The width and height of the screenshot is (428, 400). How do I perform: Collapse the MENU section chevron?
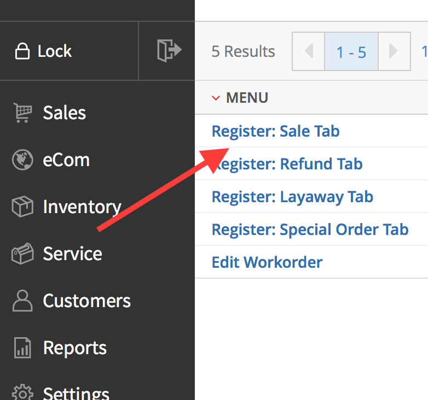coord(216,98)
